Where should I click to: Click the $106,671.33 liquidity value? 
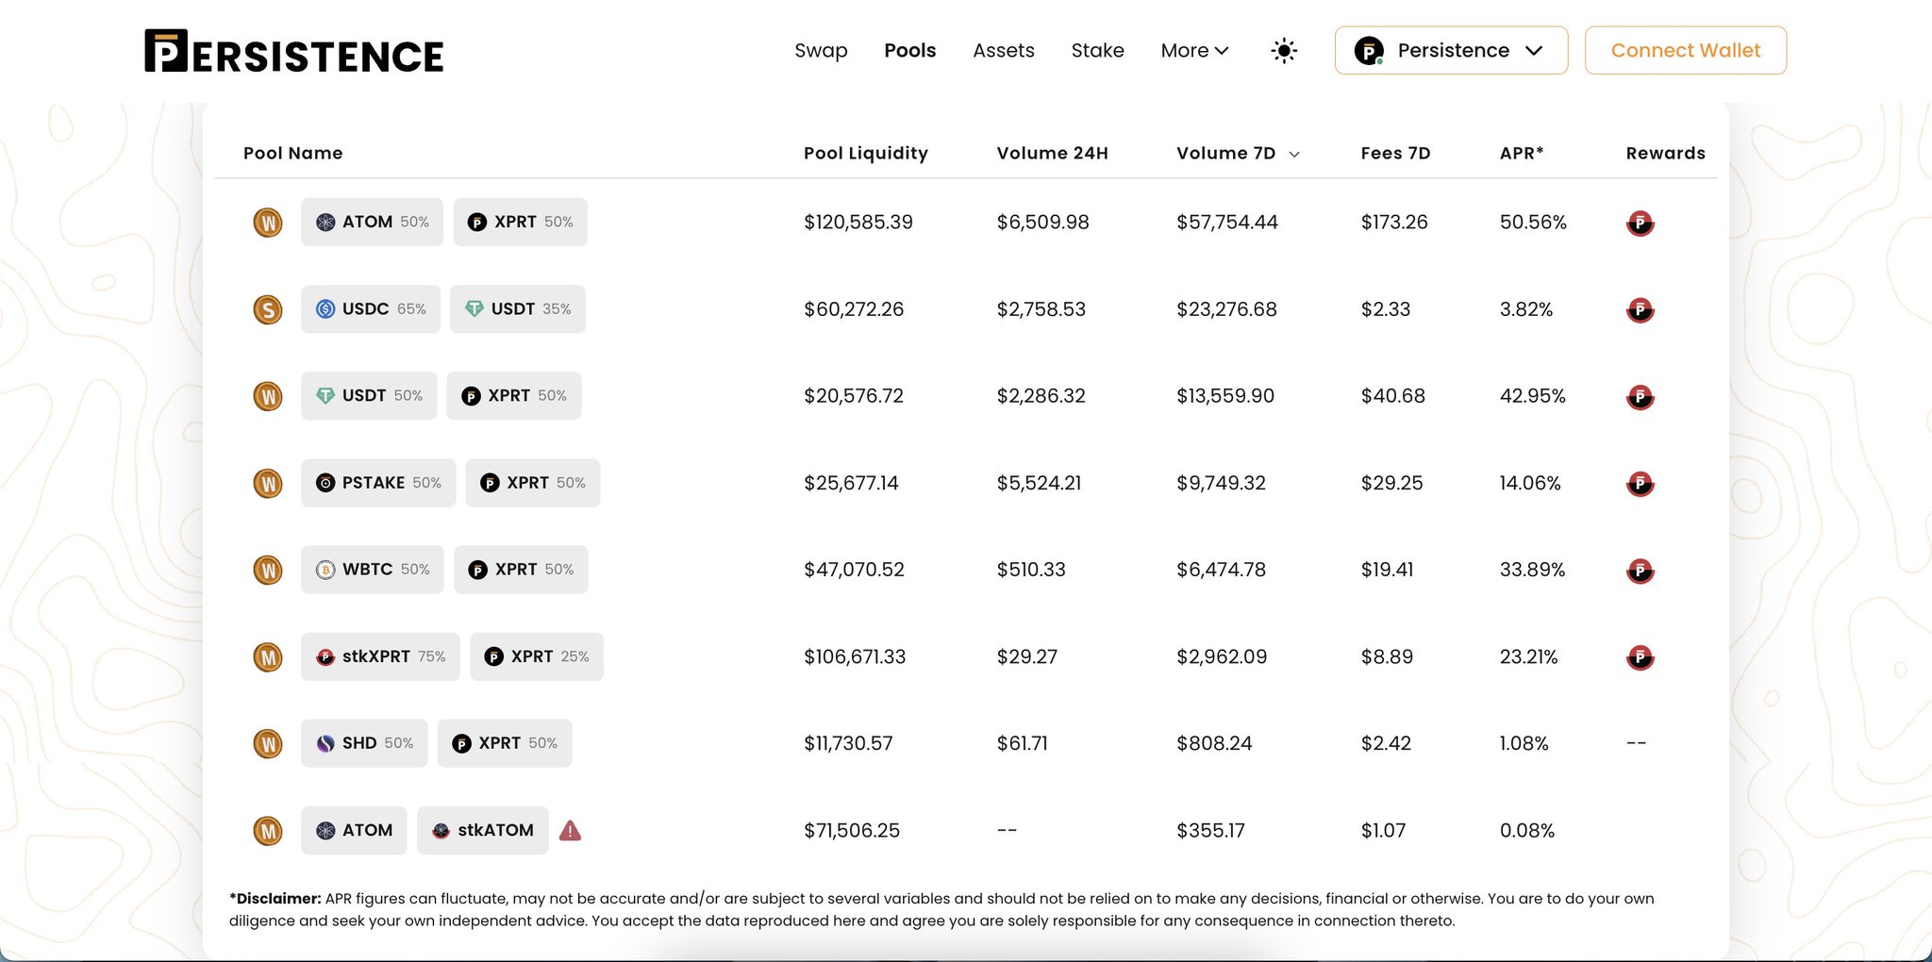[854, 656]
